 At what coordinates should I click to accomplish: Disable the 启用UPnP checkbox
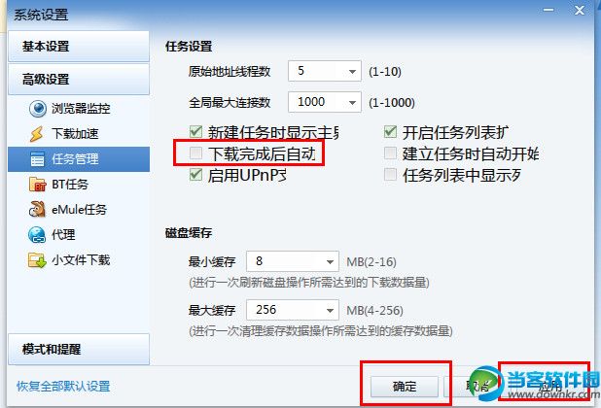(x=195, y=175)
